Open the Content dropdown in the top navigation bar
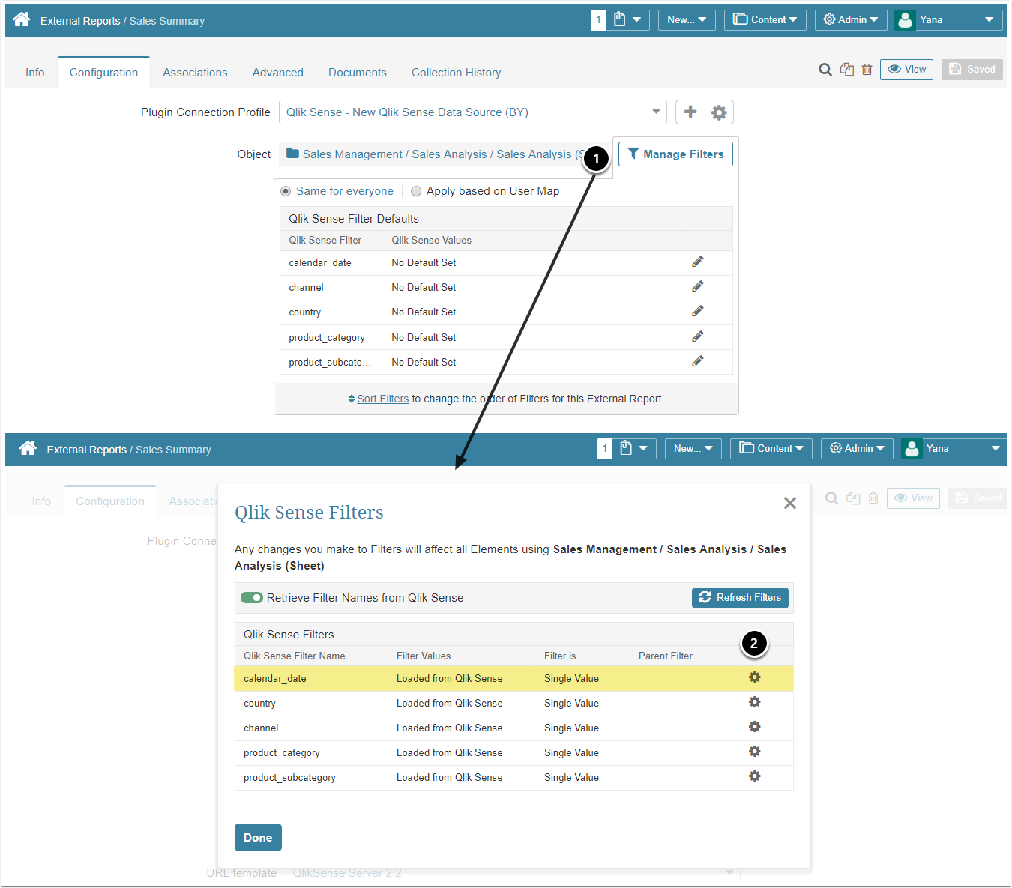The width and height of the screenshot is (1012, 888). pos(765,20)
